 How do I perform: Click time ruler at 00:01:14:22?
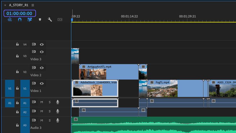coord(129,16)
